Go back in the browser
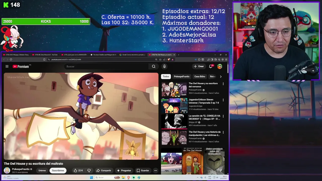Screen dimensions: 322x181 point(4,60)
